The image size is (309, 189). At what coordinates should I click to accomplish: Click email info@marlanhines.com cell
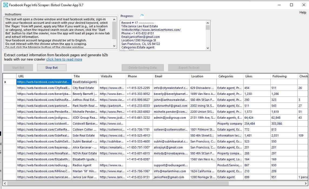[171, 171]
